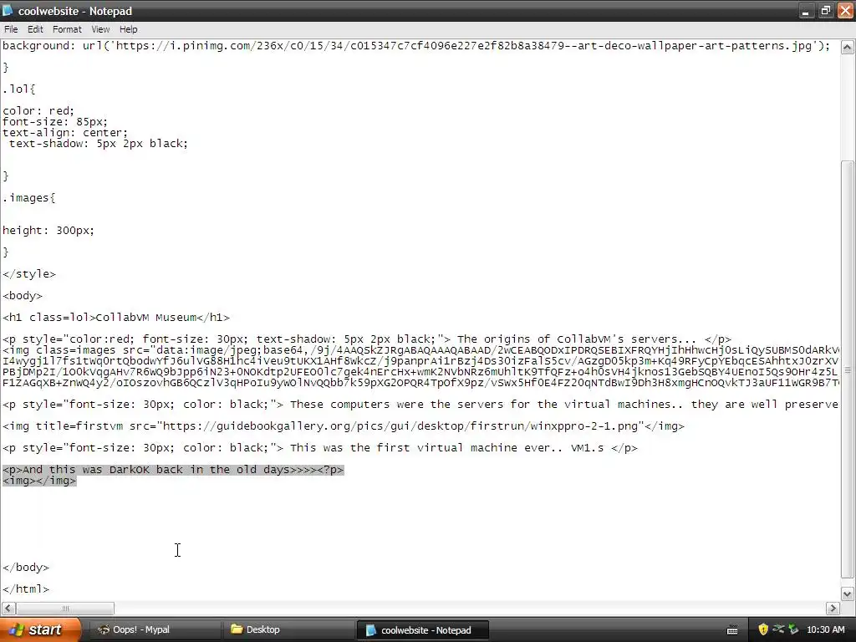
Task: Click the ".images{" selector line
Action: 29,197
